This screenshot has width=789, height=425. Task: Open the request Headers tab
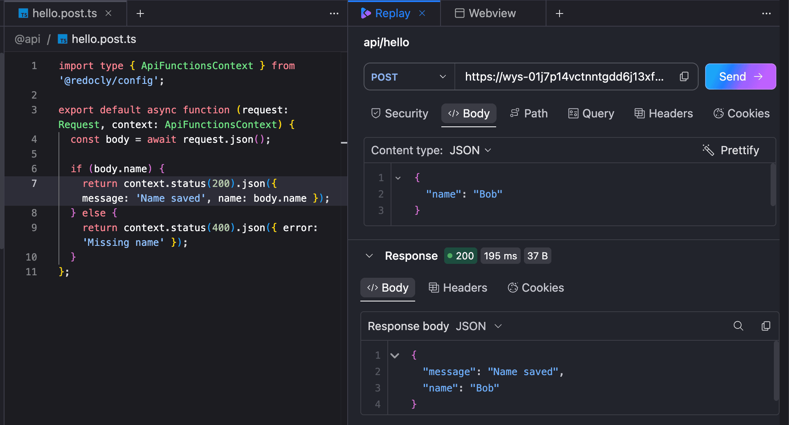point(663,113)
